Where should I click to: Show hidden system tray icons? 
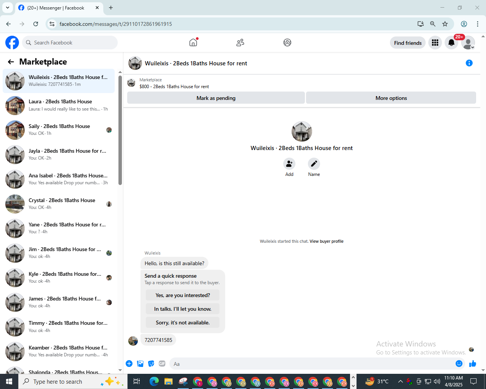coord(400,381)
